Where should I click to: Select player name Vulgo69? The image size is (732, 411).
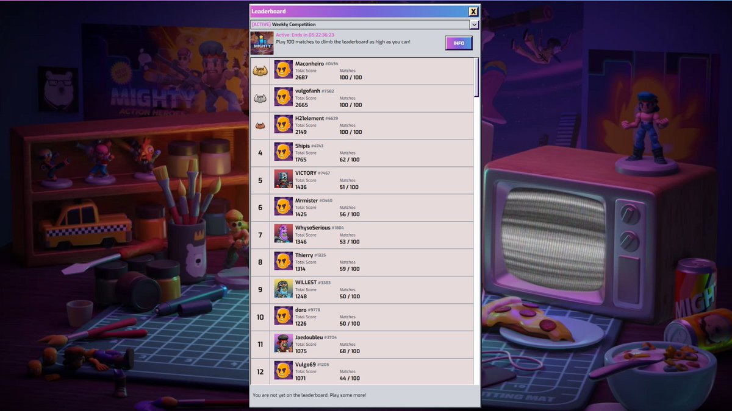tap(305, 364)
